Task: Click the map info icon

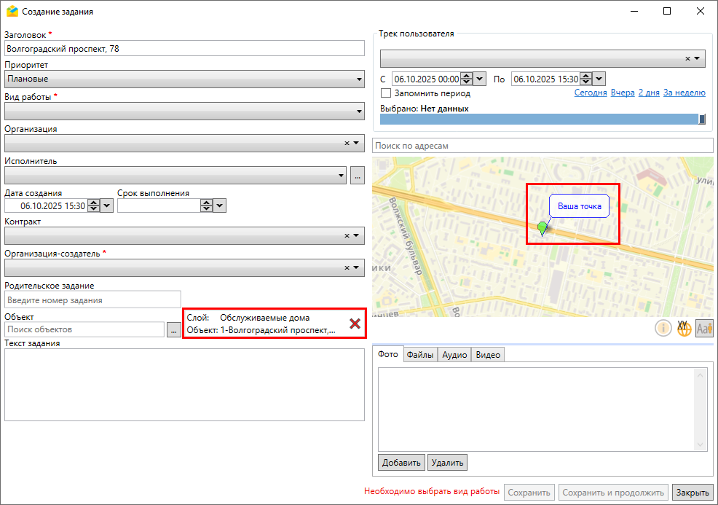Action: coord(663,329)
